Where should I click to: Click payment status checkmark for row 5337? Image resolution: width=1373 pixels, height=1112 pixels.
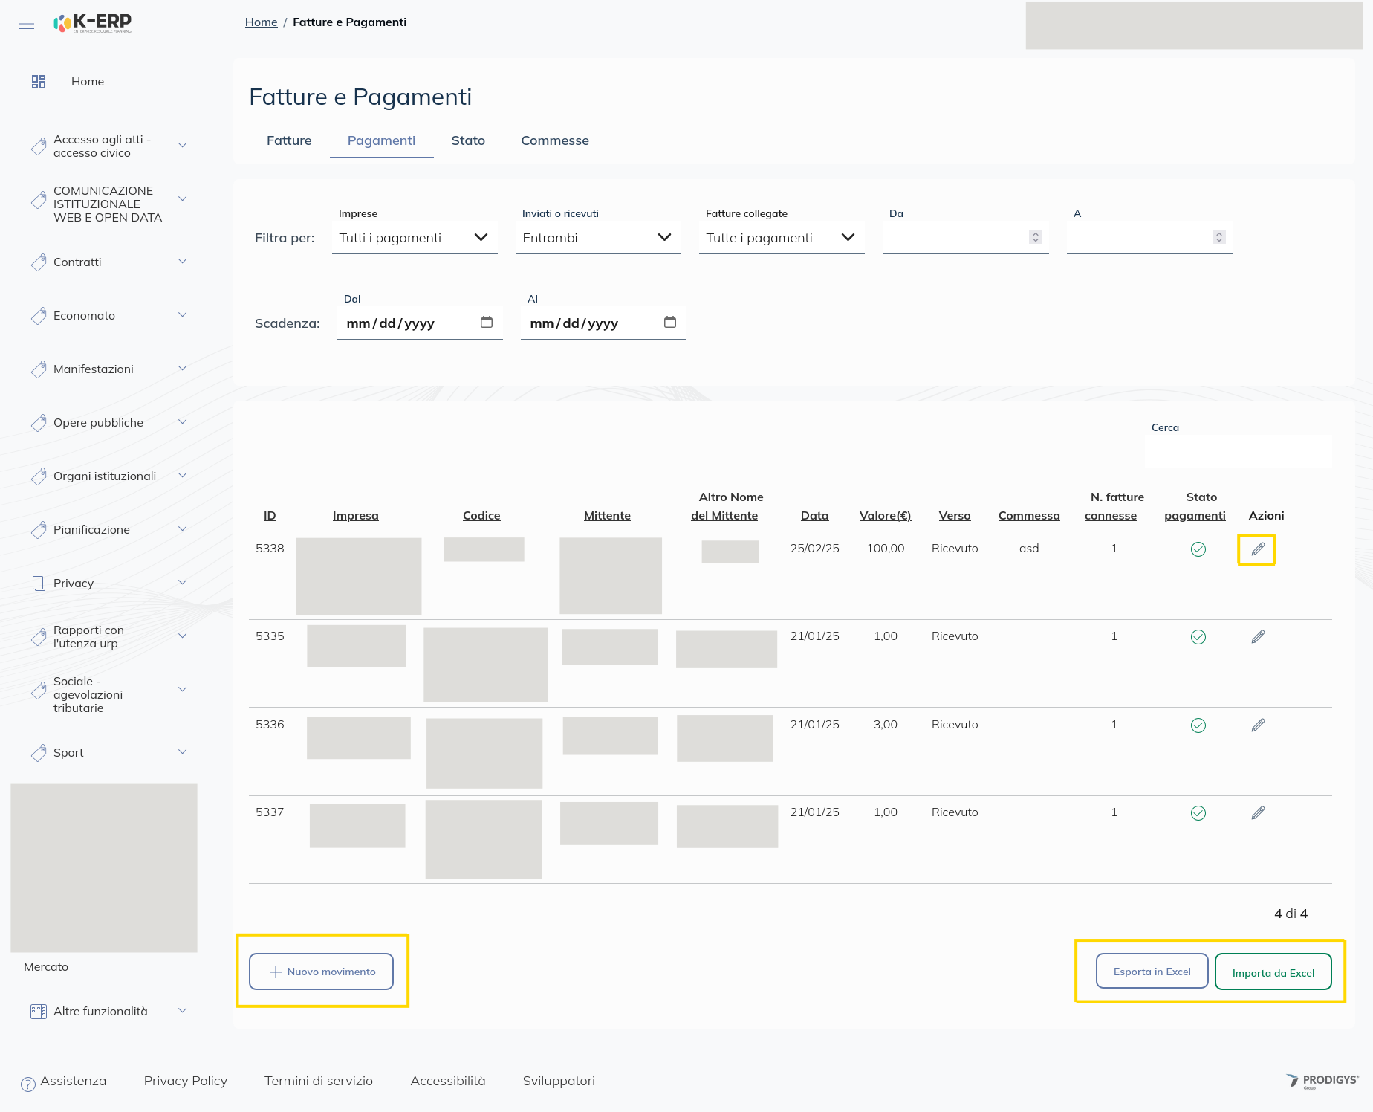pyautogui.click(x=1198, y=813)
